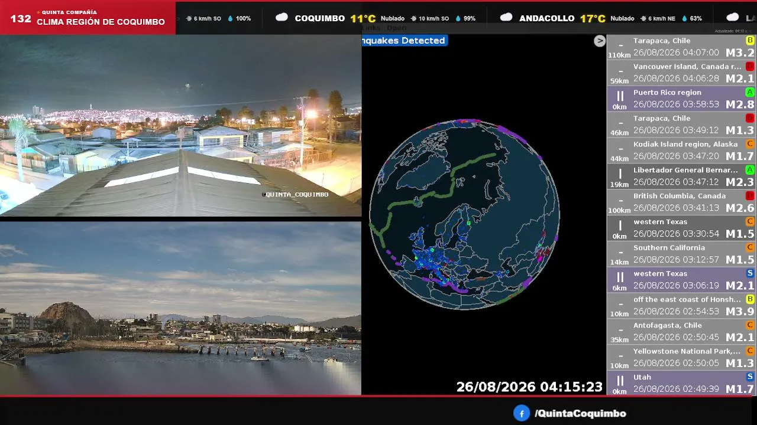Expand the earthquake panel with the arrow button
This screenshot has width=757, height=425.
600,41
